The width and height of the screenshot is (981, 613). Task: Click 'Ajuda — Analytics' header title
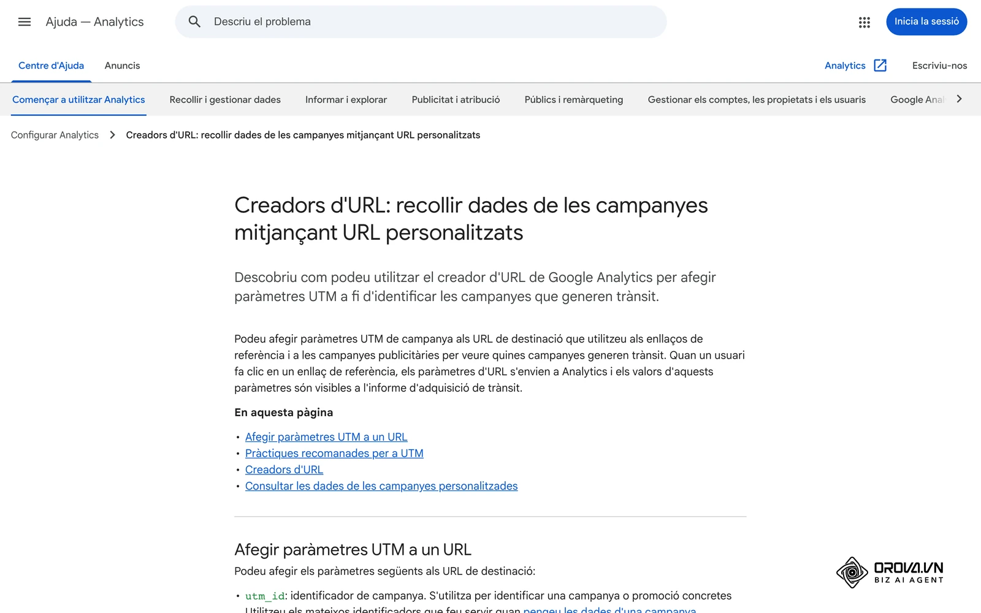(x=94, y=22)
